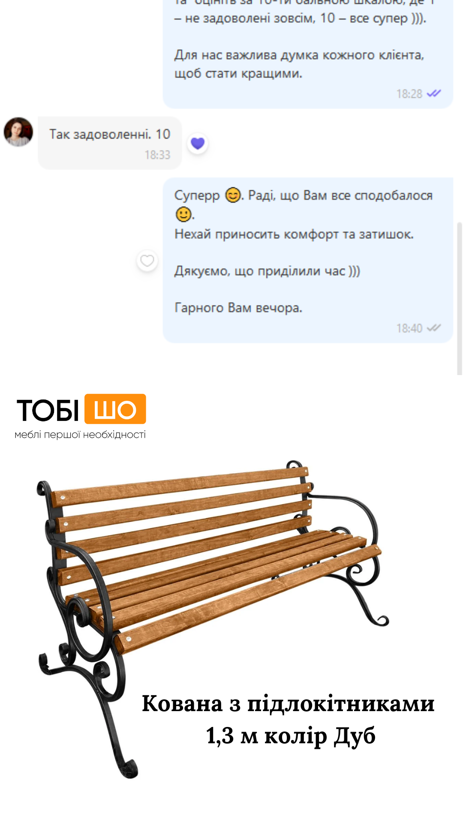The width and height of the screenshot is (463, 823).
Task: Toggle the empty heart like button
Action: (x=147, y=261)
